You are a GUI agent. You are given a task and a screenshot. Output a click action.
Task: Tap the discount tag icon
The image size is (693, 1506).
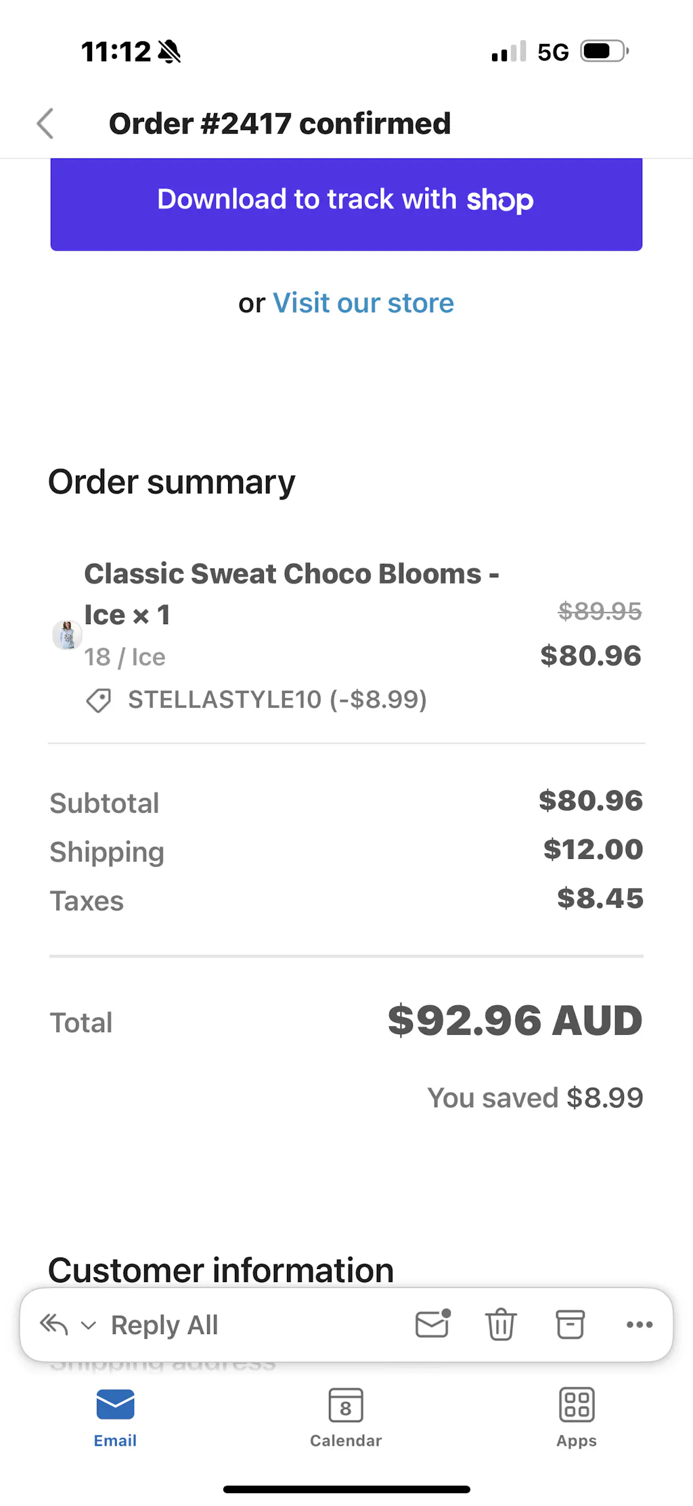pos(99,700)
